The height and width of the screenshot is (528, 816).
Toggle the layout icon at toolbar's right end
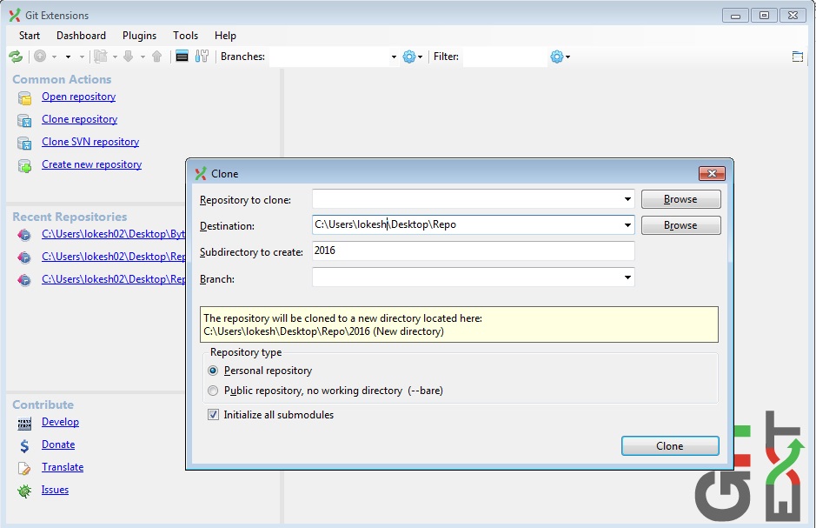click(797, 57)
